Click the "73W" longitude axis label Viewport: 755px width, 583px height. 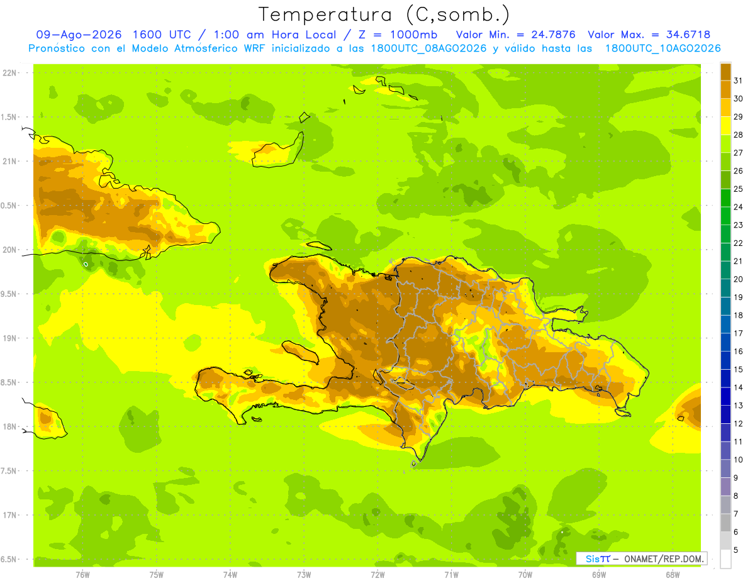pos(304,575)
